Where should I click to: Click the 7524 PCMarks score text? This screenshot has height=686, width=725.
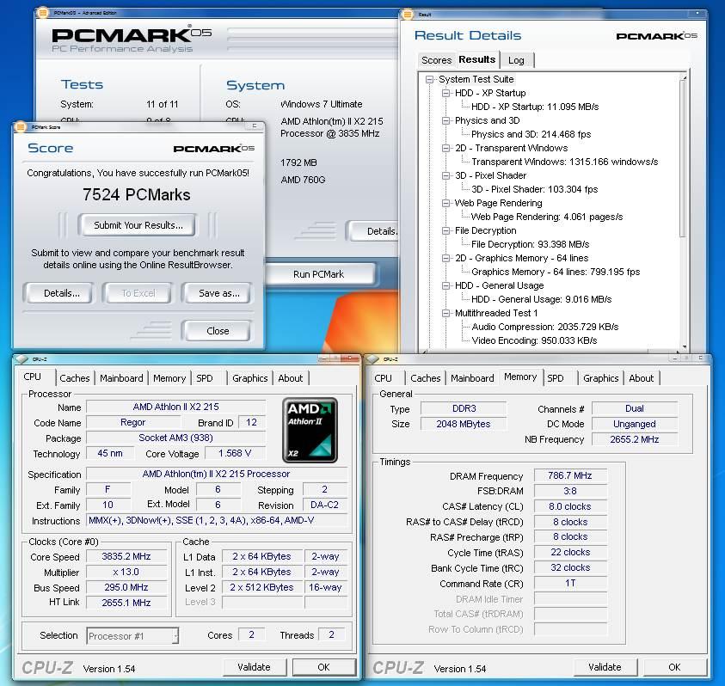(137, 194)
